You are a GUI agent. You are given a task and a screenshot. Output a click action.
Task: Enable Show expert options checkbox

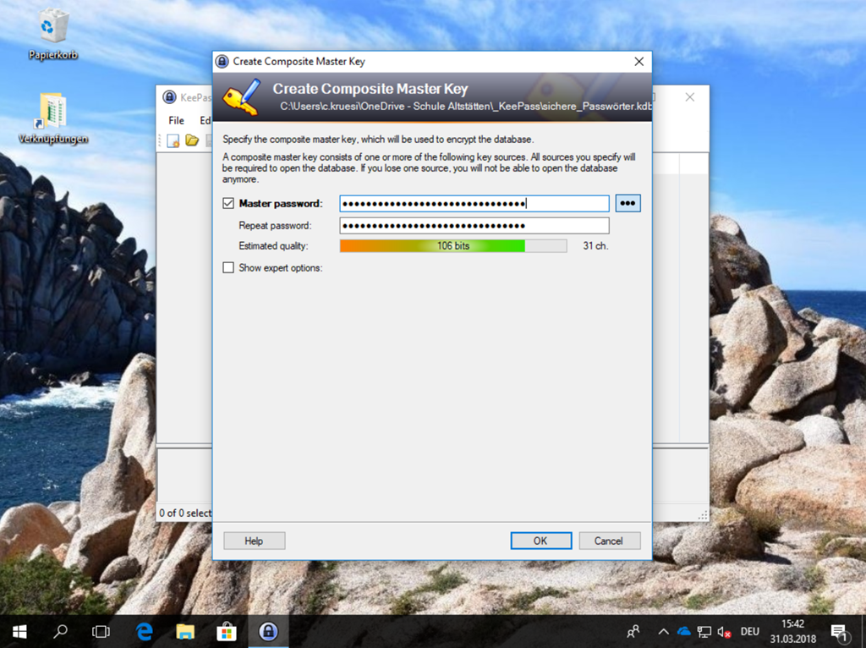[228, 268]
